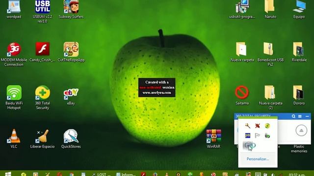
Task: Open the Action Center flag tray icon
Action: tap(258, 136)
